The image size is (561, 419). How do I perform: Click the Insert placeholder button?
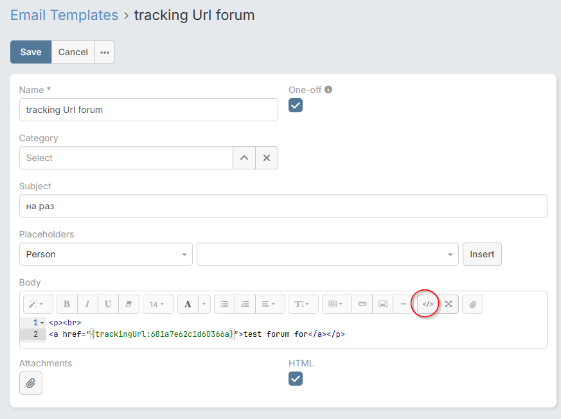482,254
